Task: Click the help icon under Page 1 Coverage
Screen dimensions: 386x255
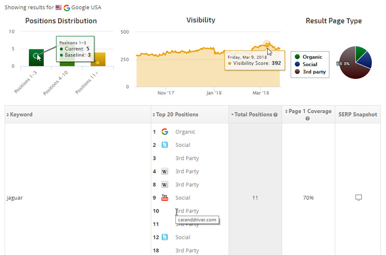Action: (307, 118)
